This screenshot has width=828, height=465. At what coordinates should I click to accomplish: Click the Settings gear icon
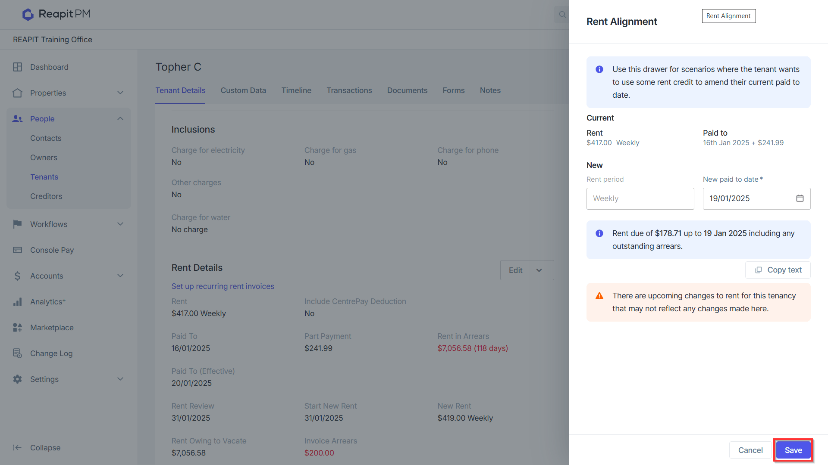point(17,379)
